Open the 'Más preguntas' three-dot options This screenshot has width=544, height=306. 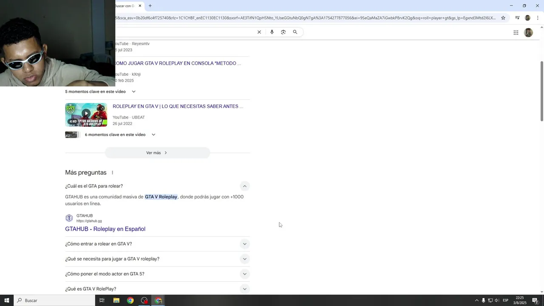click(x=113, y=173)
